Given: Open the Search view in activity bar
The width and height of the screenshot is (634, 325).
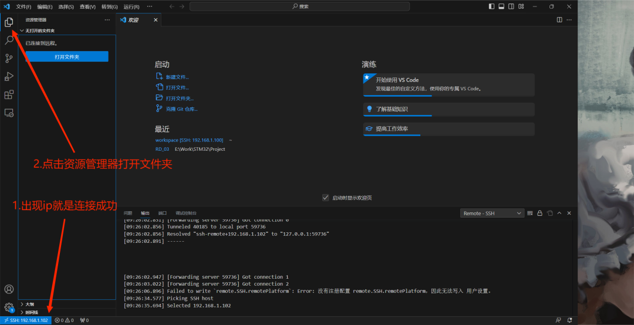Looking at the screenshot, I should coord(9,40).
